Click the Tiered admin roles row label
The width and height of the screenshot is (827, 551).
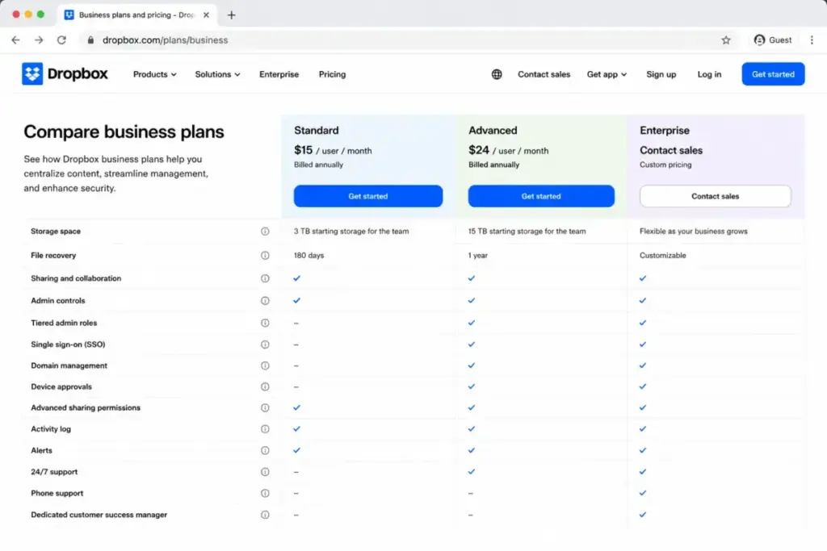(x=64, y=323)
